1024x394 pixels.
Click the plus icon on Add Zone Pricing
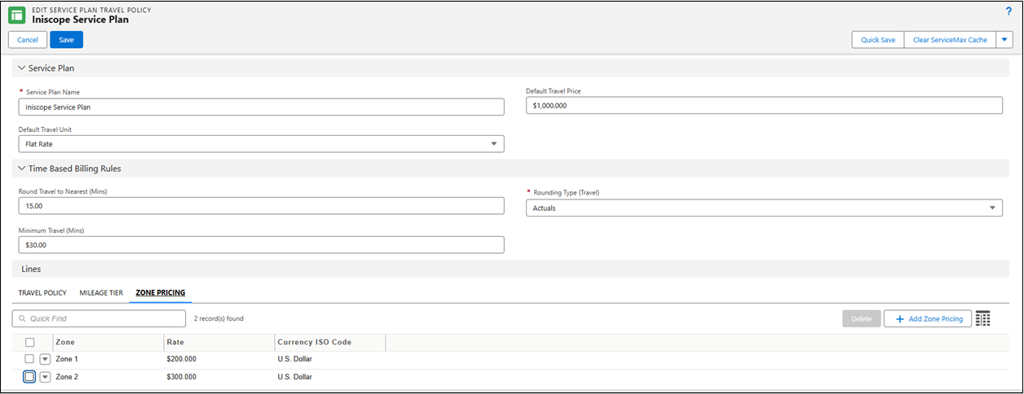[900, 319]
